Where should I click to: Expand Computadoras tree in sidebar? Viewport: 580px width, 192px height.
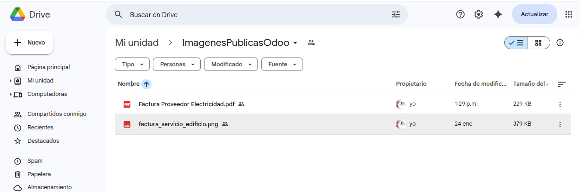click(11, 94)
